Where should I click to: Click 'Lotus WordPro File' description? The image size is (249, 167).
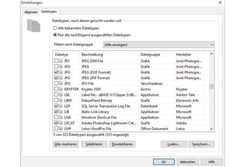96,129
